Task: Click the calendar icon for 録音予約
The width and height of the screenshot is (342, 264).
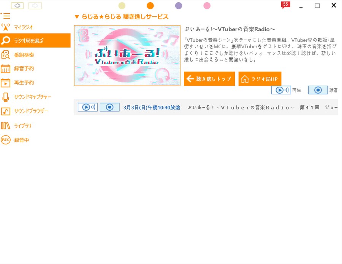Action: point(6,68)
